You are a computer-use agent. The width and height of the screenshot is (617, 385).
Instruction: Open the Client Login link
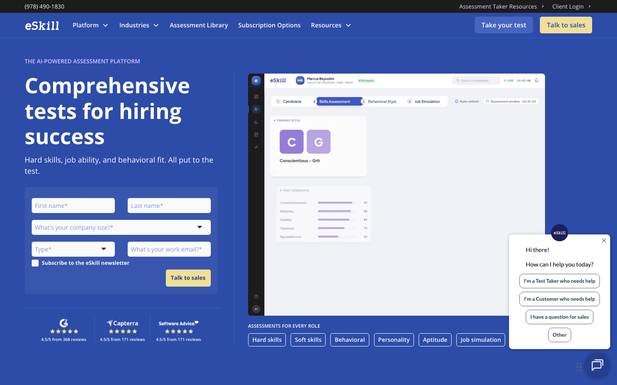(x=568, y=6)
